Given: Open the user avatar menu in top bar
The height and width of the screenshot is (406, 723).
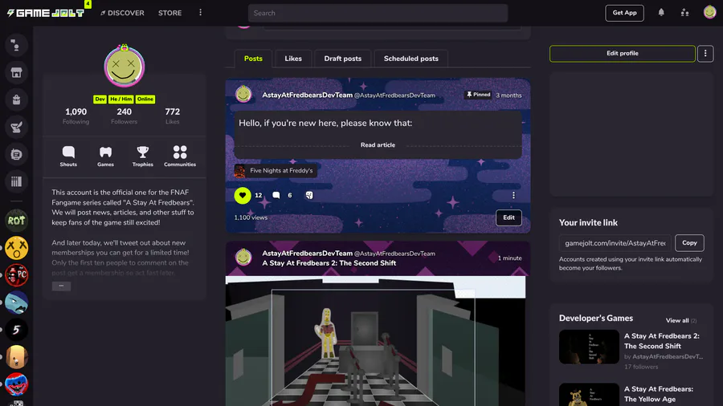Looking at the screenshot, I should [x=709, y=12].
